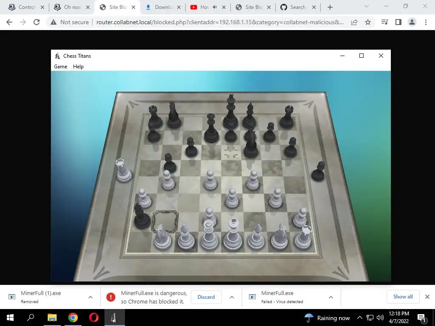
Task: Click the Raining now weather widget
Action: click(x=327, y=318)
